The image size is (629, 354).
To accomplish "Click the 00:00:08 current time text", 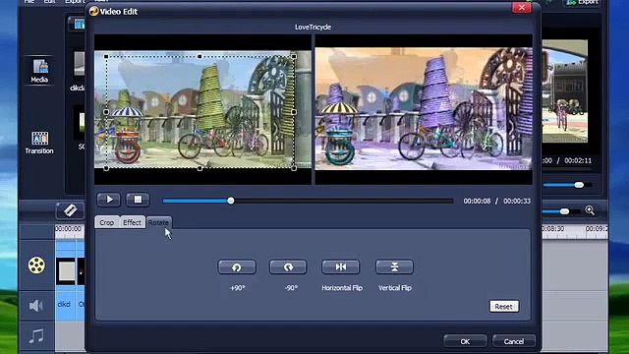I will [x=477, y=201].
